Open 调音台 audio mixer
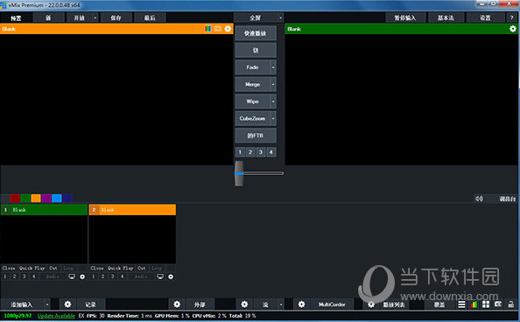The image size is (520, 322). click(508, 199)
